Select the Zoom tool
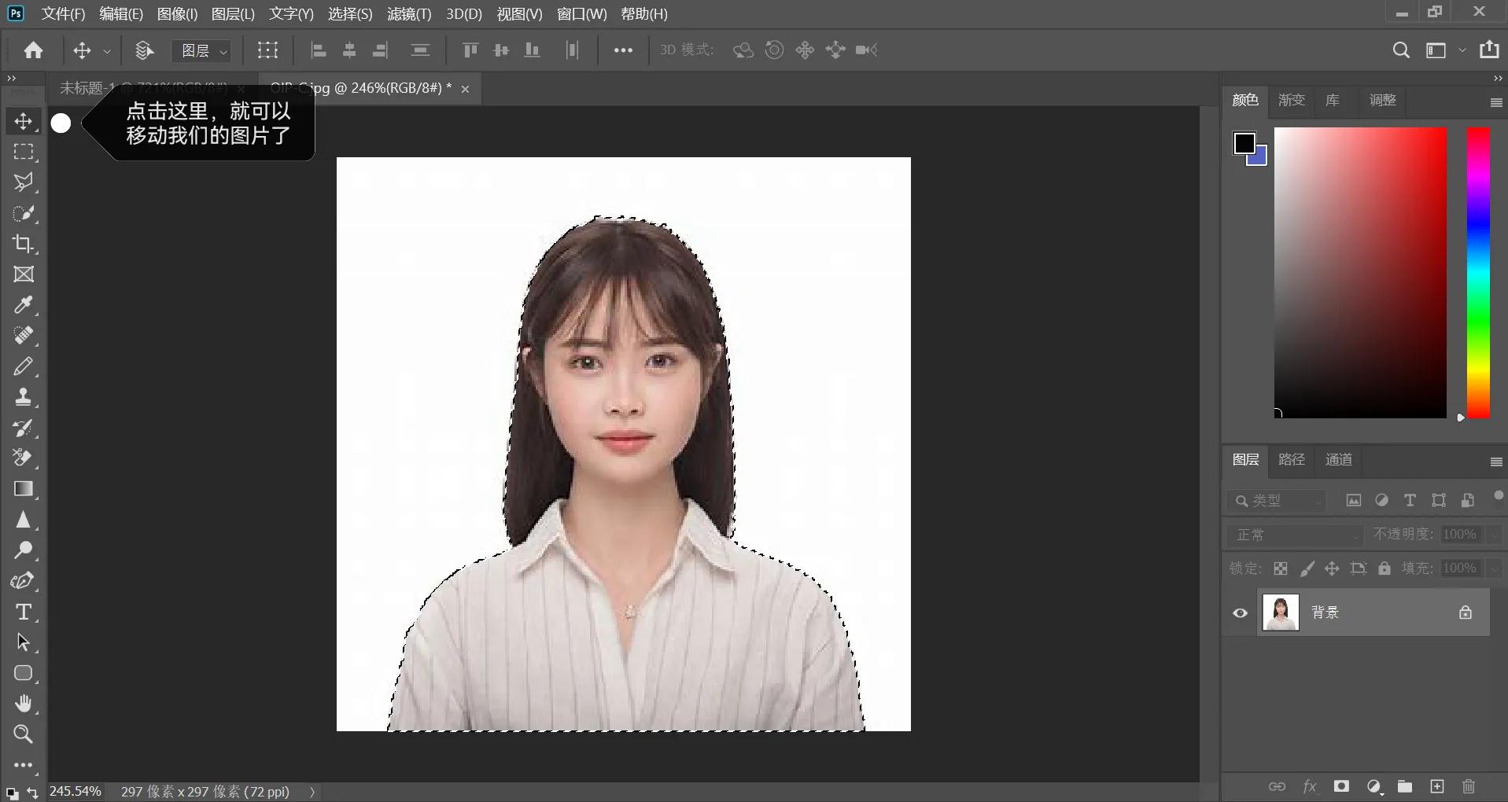The image size is (1508, 802). point(24,734)
